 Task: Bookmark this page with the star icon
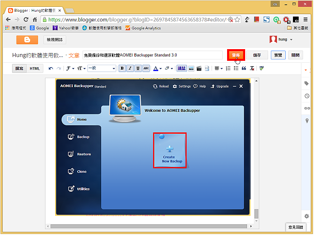237,19
